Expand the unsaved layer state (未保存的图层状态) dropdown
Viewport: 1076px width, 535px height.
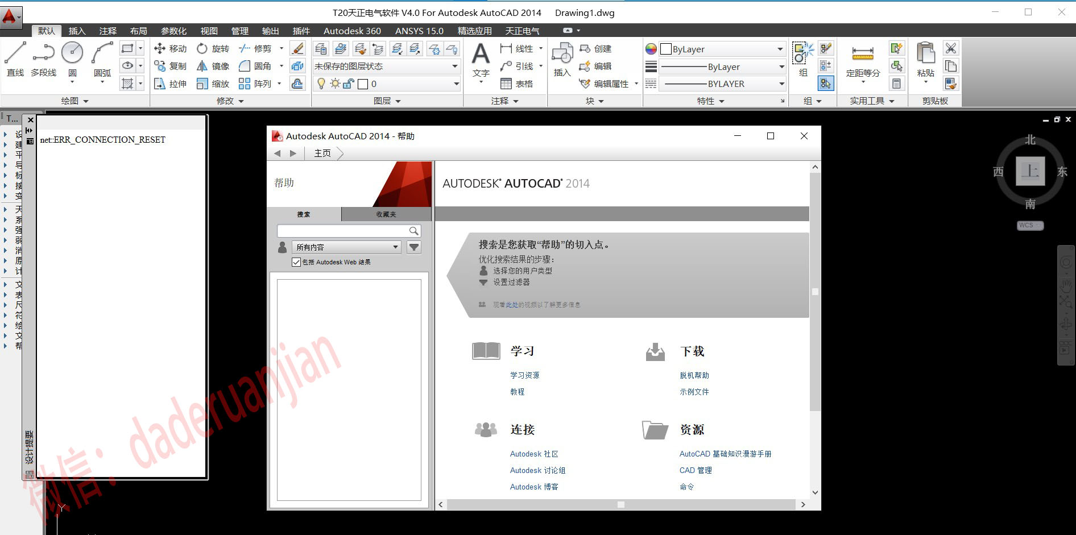tap(454, 67)
